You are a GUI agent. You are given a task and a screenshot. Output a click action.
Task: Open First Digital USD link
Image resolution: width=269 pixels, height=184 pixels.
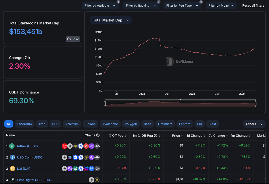35,180
